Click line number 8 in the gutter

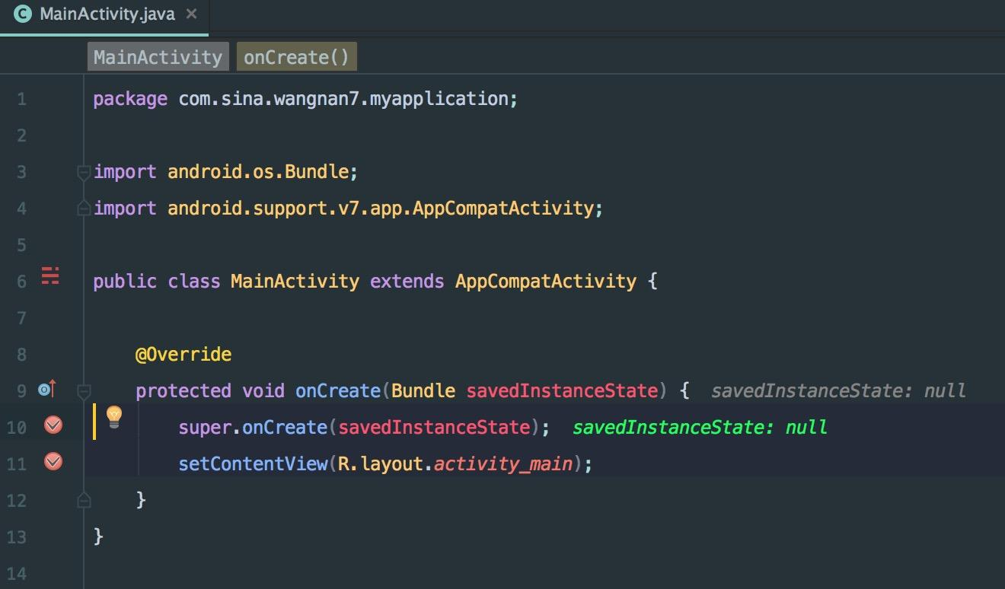(21, 355)
